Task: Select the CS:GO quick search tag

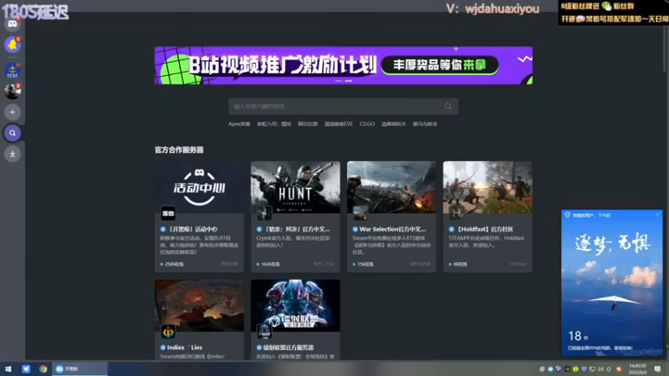Action: pos(367,124)
